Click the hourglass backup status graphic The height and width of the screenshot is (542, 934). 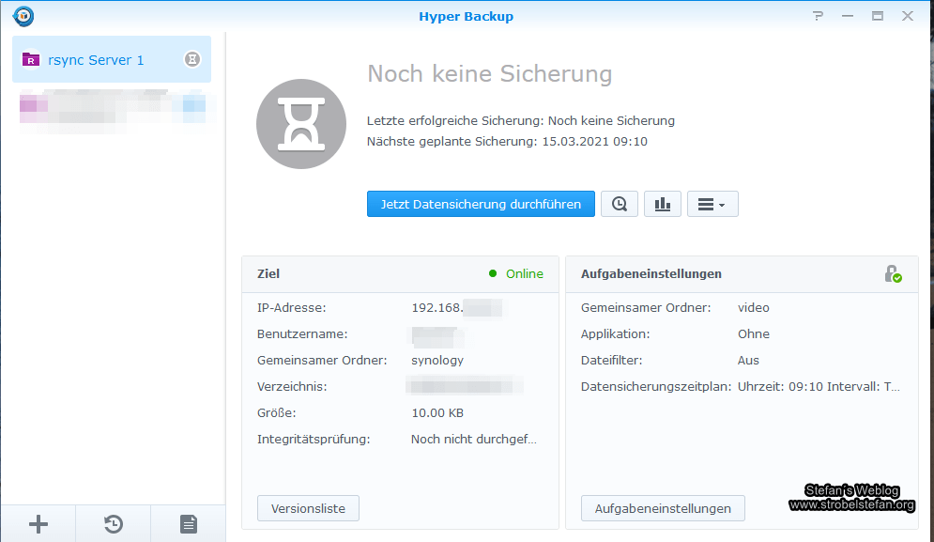tap(301, 123)
